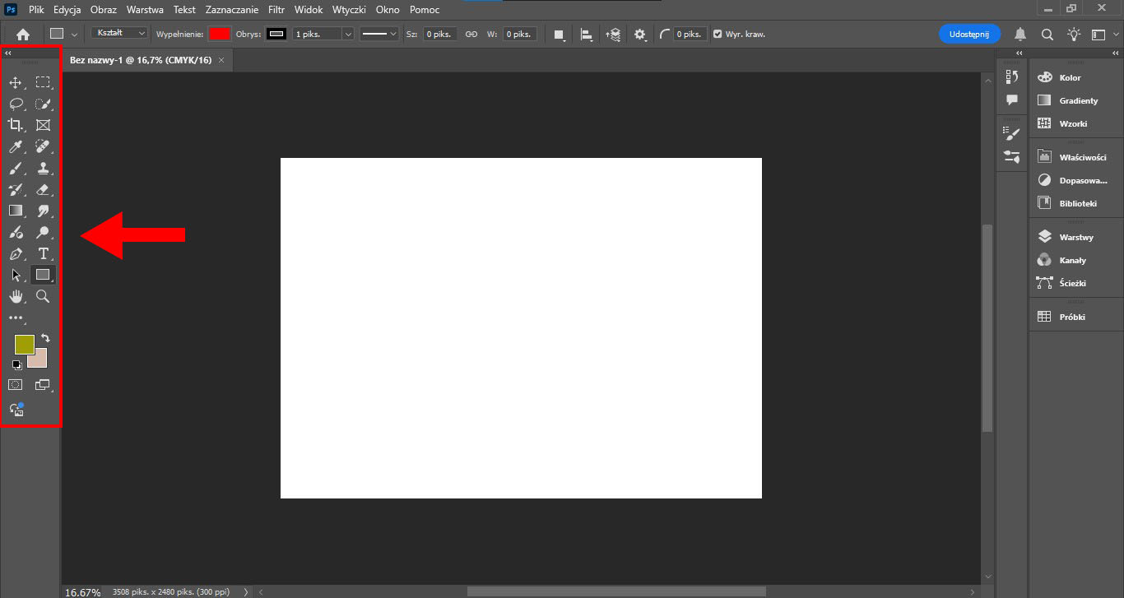The height and width of the screenshot is (598, 1124).
Task: Select the History Brush tool
Action: click(x=16, y=189)
